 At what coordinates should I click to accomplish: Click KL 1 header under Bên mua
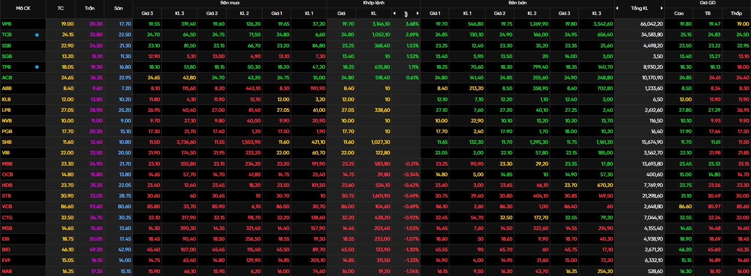click(309, 13)
